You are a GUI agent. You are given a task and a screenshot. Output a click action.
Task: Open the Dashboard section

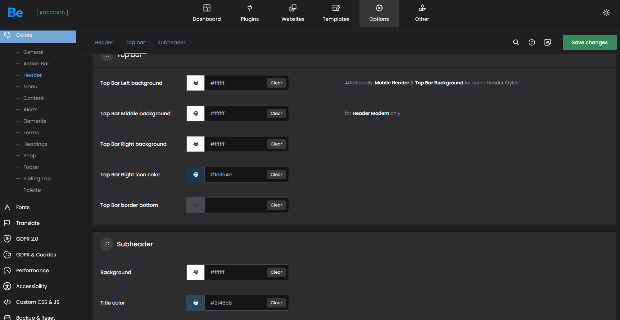(207, 13)
